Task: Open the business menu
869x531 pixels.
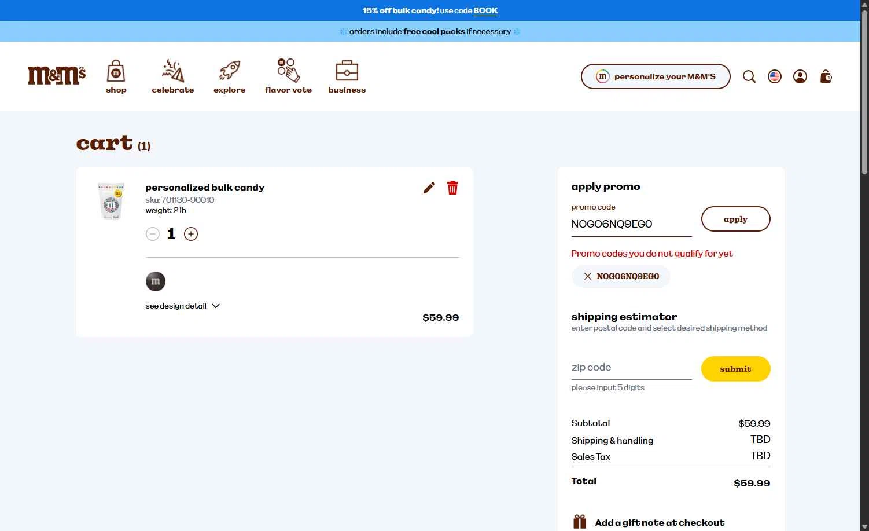Action: (x=347, y=76)
